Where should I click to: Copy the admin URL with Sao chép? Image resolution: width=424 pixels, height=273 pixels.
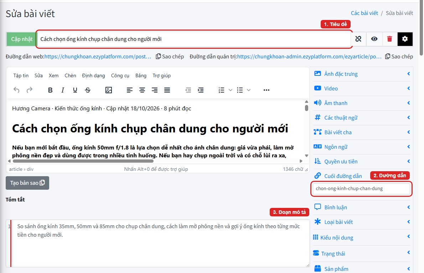click(x=399, y=57)
